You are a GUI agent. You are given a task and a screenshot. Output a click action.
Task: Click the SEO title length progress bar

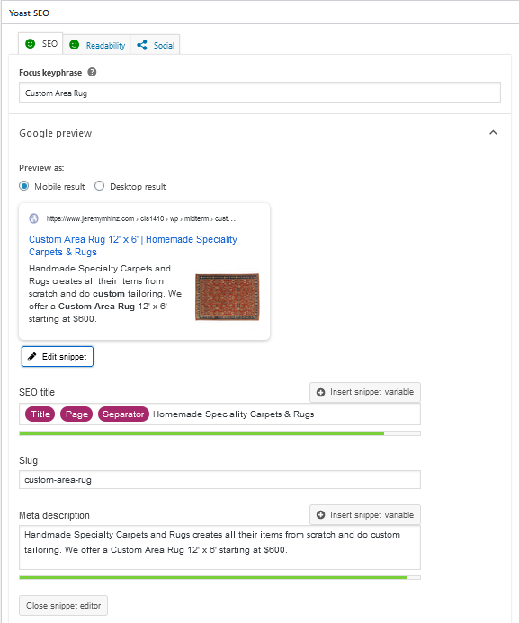tap(219, 433)
